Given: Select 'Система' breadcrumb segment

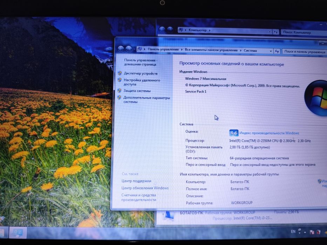Looking at the screenshot, I should [x=250, y=50].
